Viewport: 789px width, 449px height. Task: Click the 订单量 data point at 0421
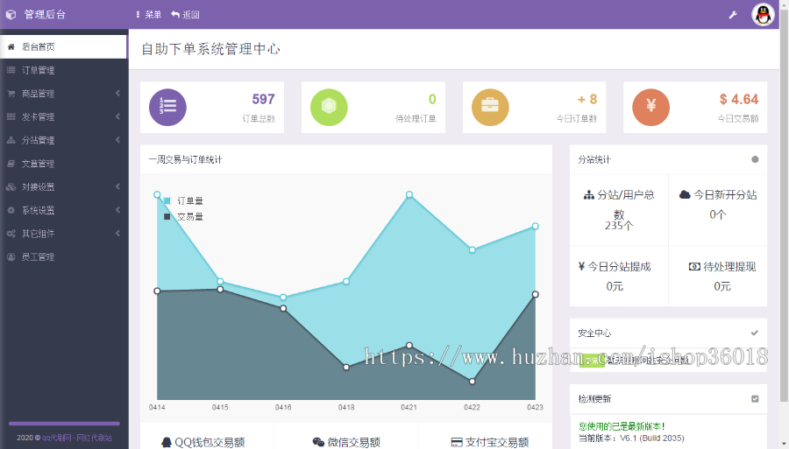(409, 194)
